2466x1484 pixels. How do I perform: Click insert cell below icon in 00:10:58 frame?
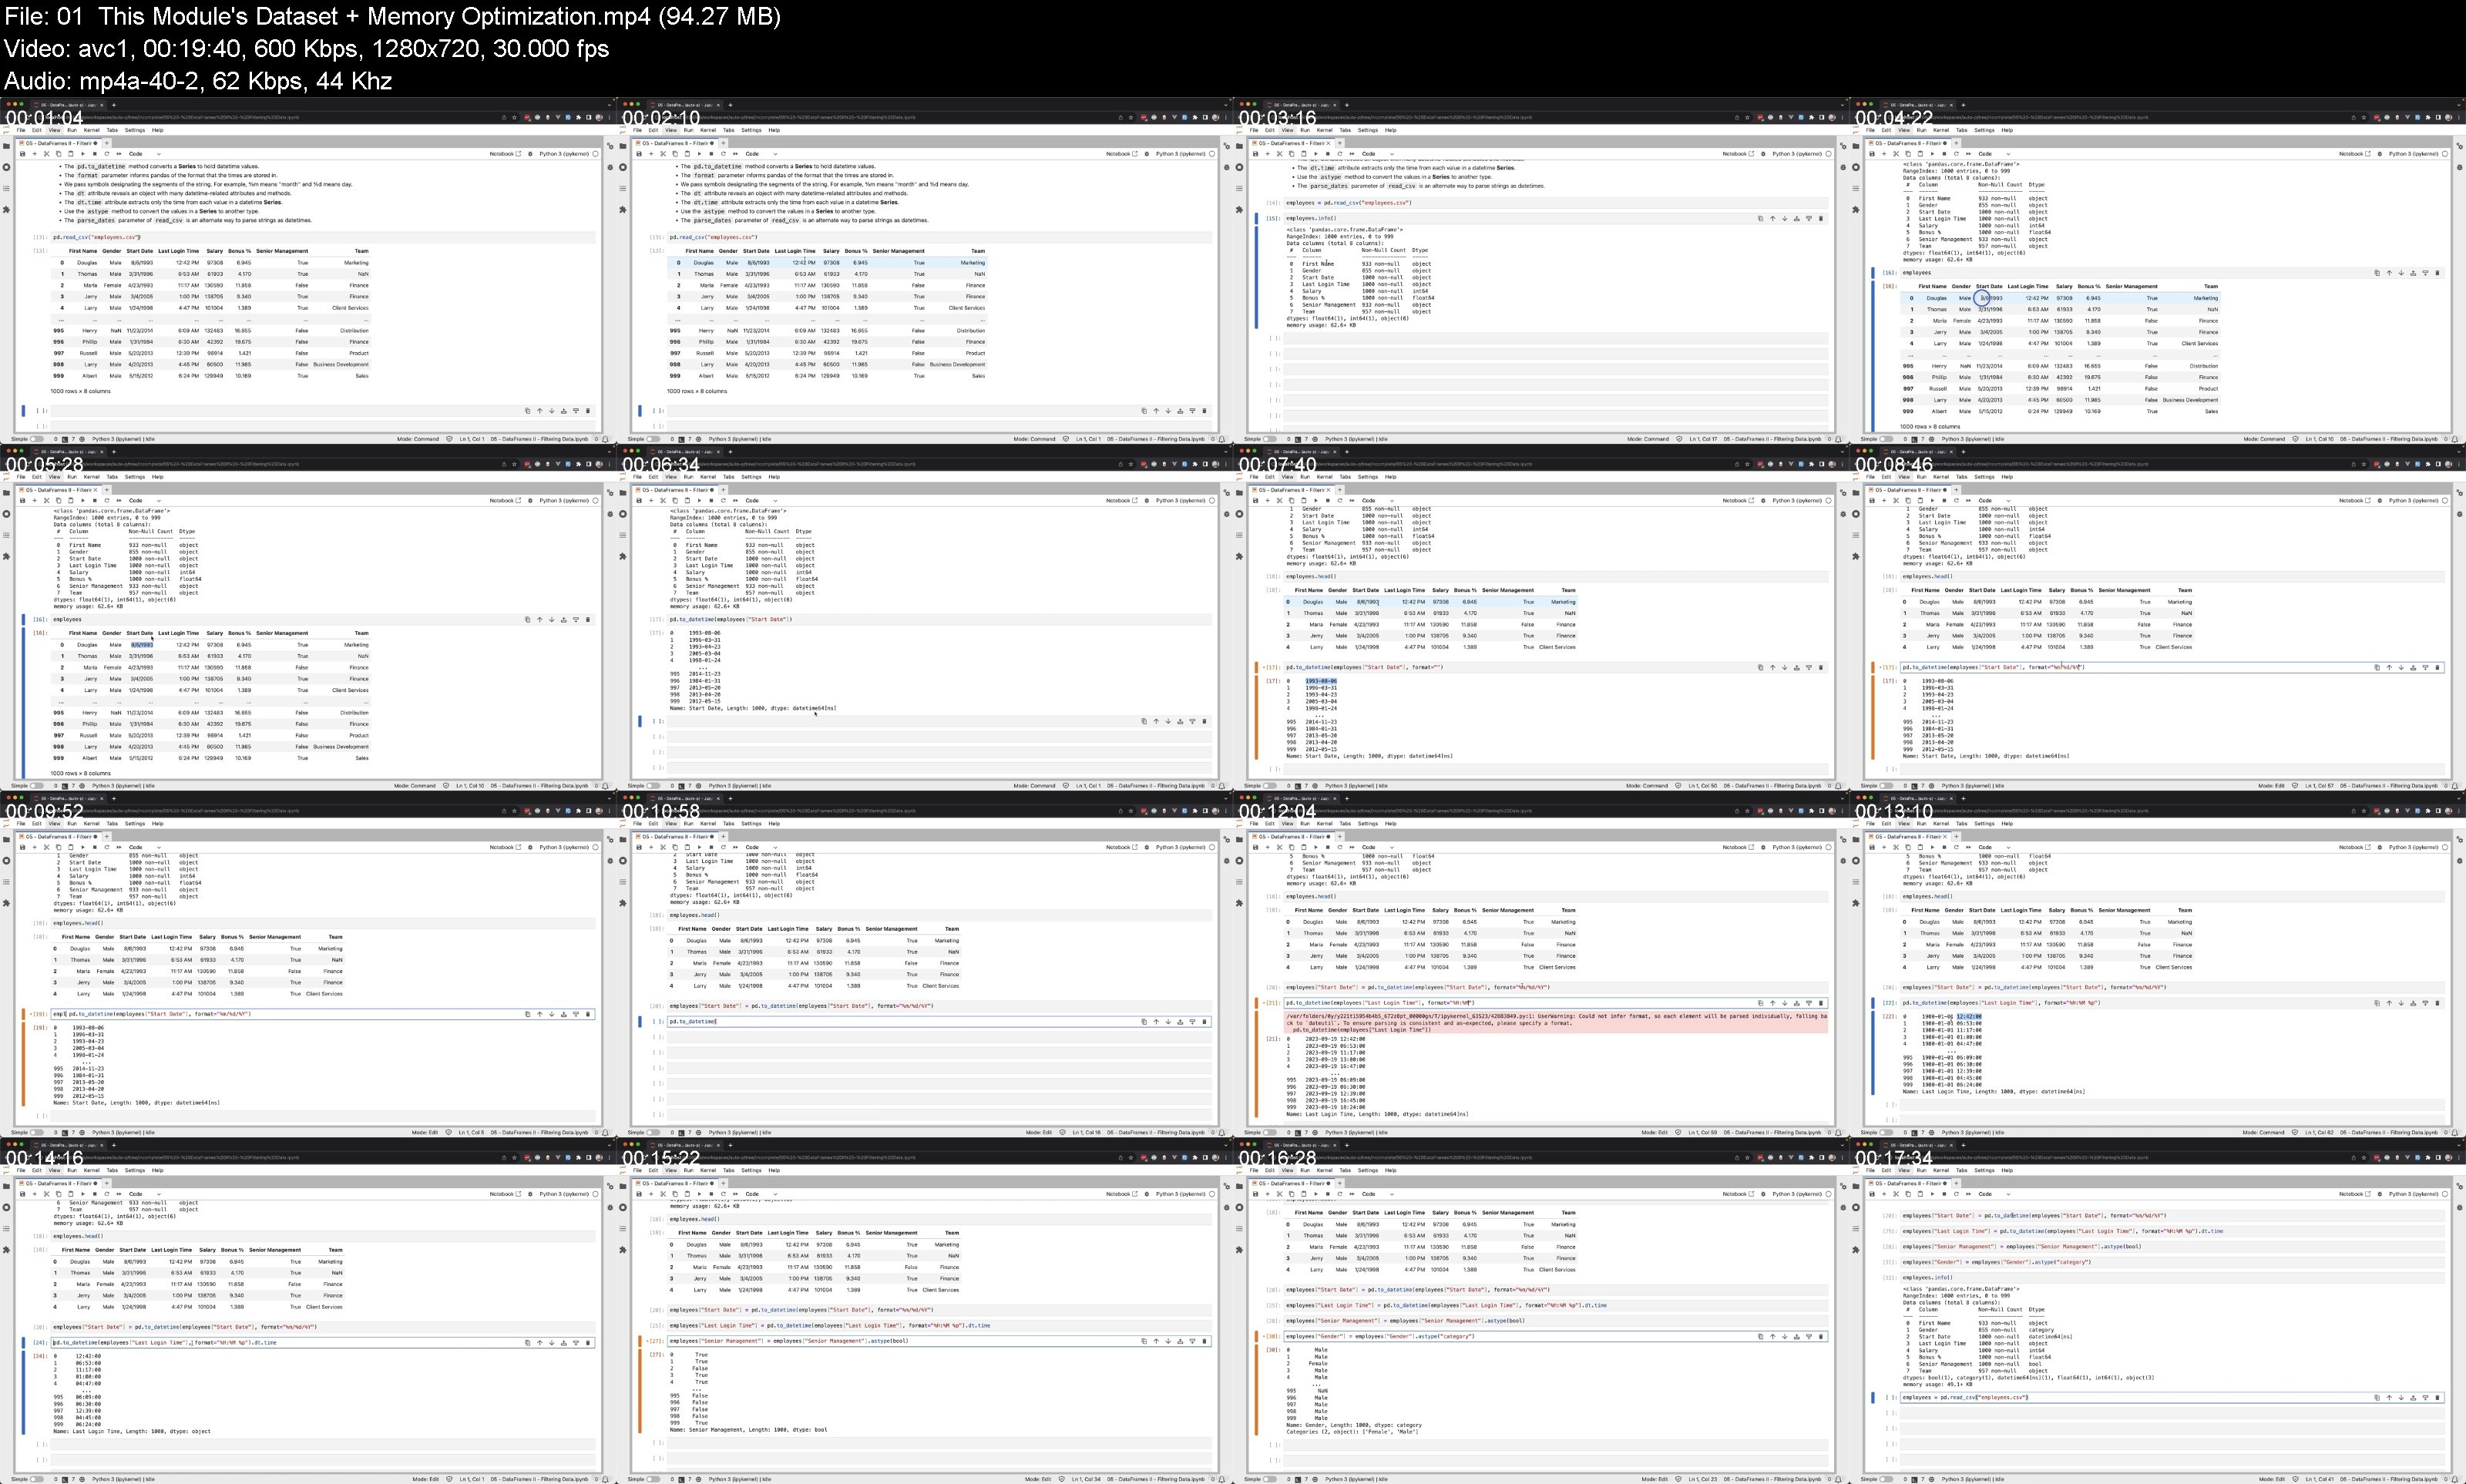pos(1192,1021)
